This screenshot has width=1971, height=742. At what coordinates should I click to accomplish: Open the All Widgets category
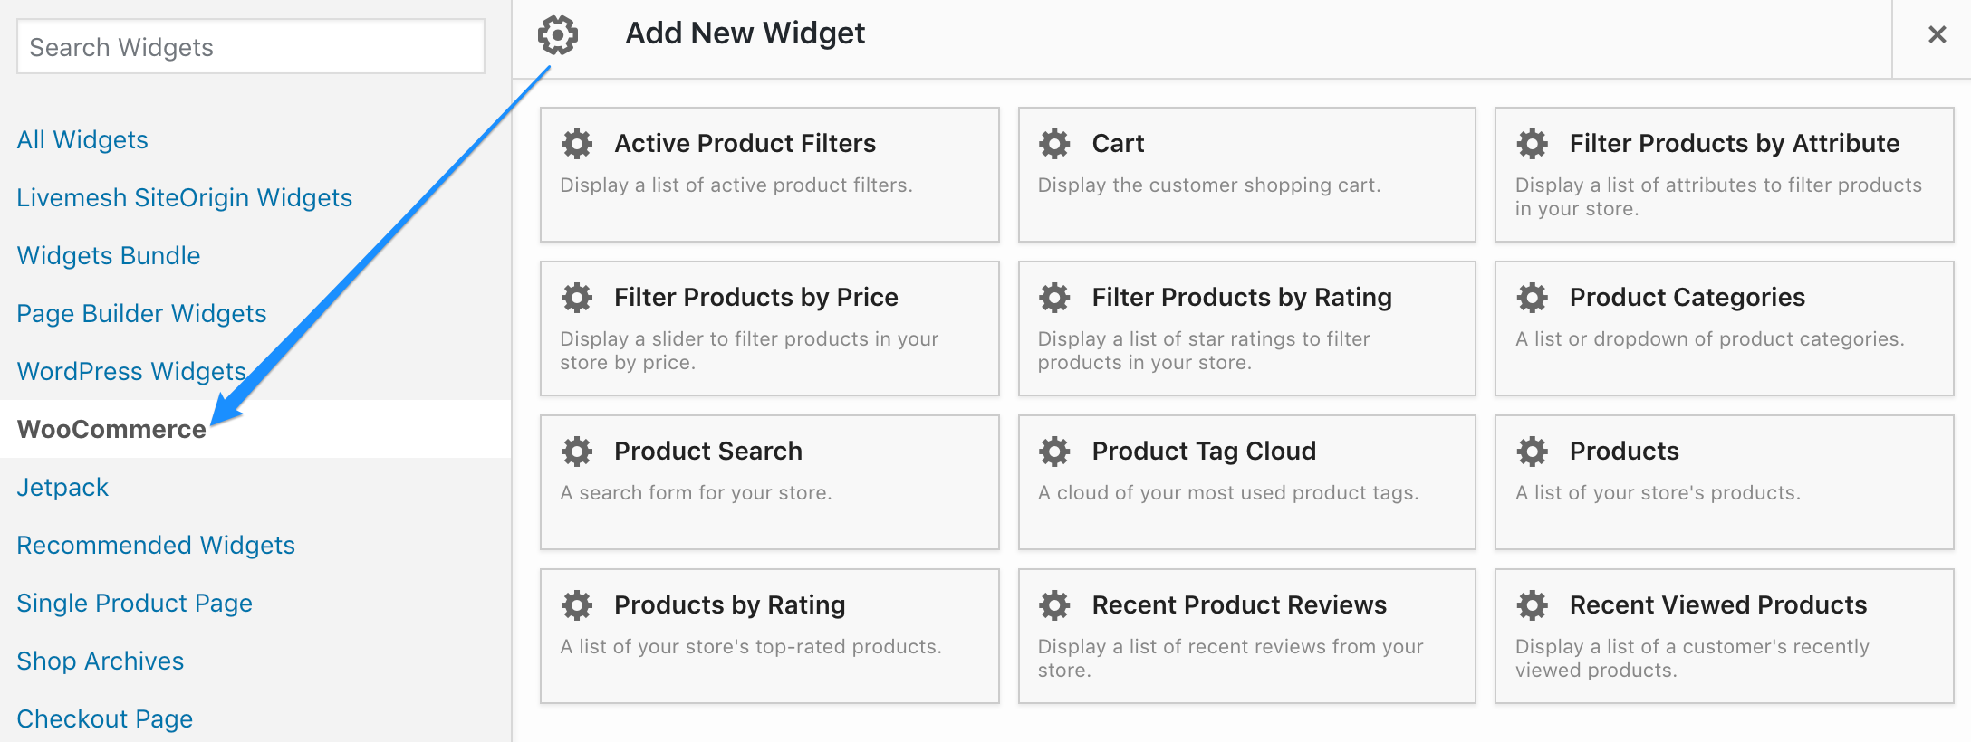click(x=82, y=139)
